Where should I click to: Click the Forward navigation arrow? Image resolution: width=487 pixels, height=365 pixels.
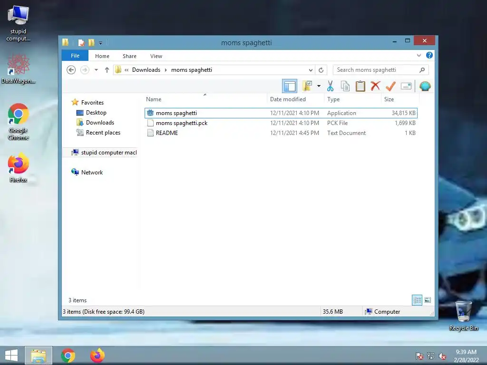85,70
